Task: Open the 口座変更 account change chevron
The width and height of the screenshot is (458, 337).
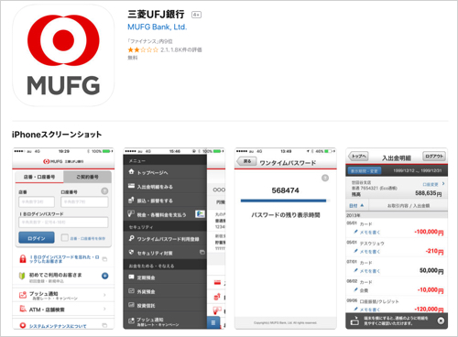Action: point(443,184)
